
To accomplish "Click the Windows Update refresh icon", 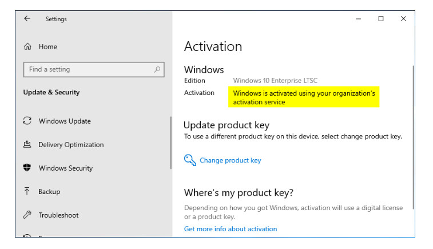I will click(27, 121).
